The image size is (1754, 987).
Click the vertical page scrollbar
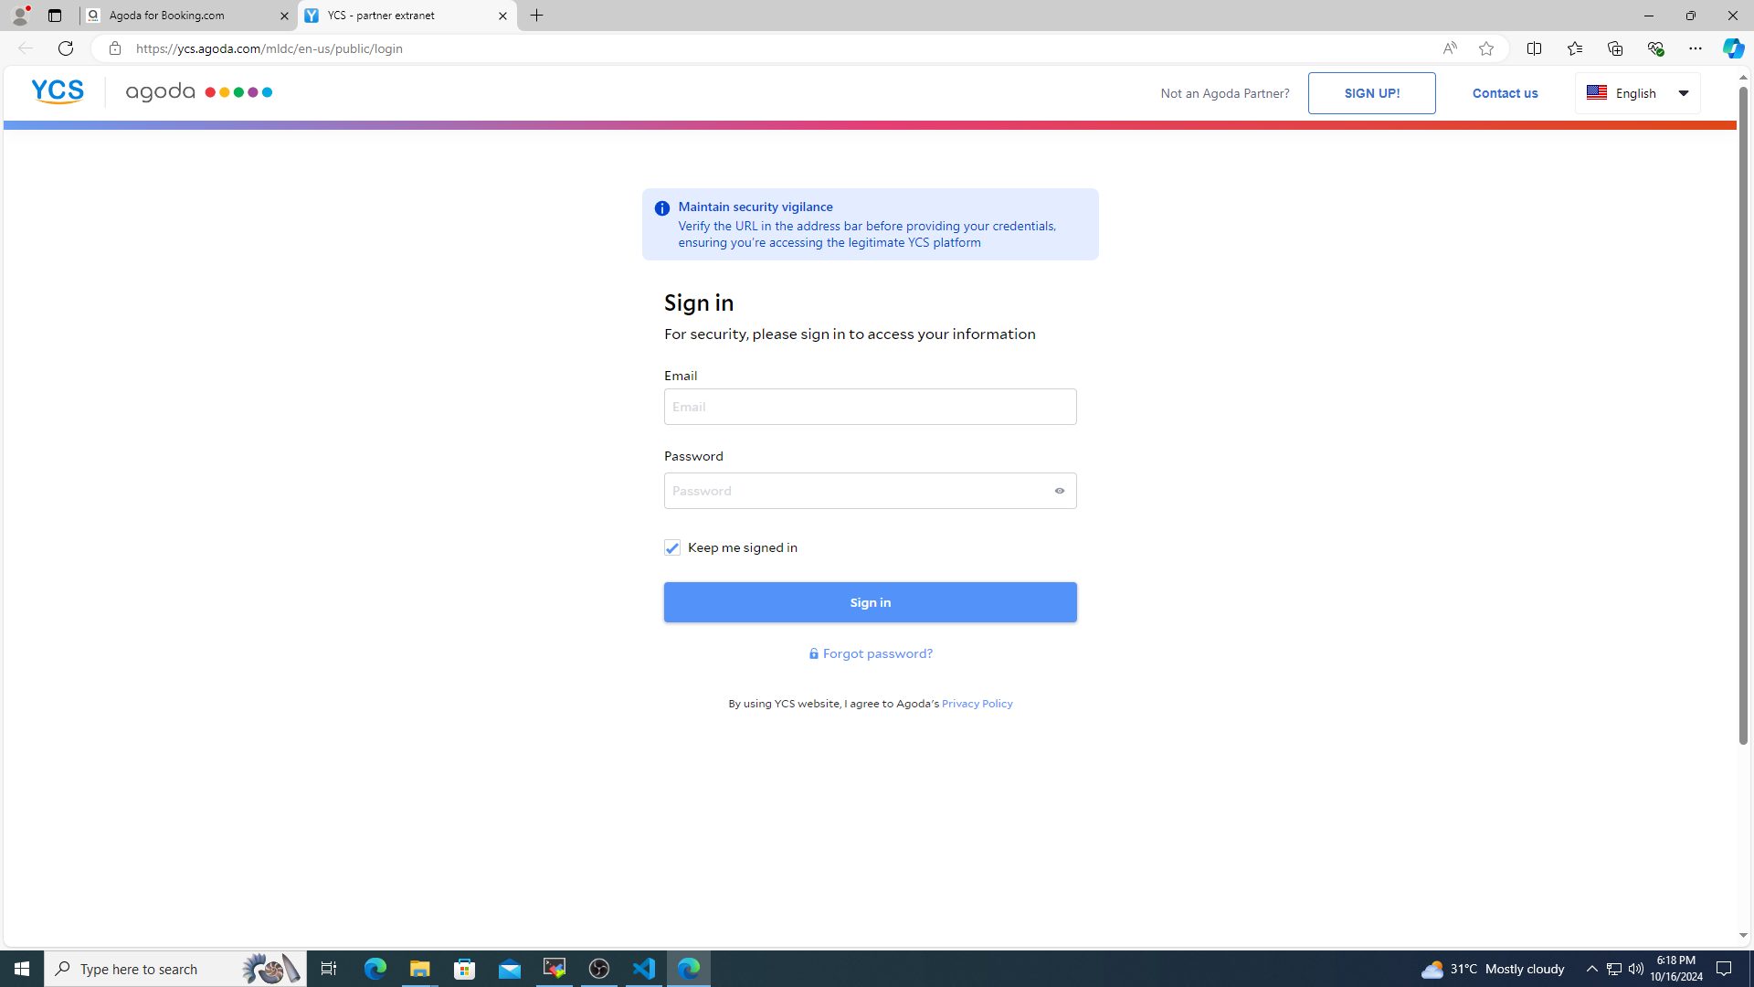click(x=1743, y=416)
